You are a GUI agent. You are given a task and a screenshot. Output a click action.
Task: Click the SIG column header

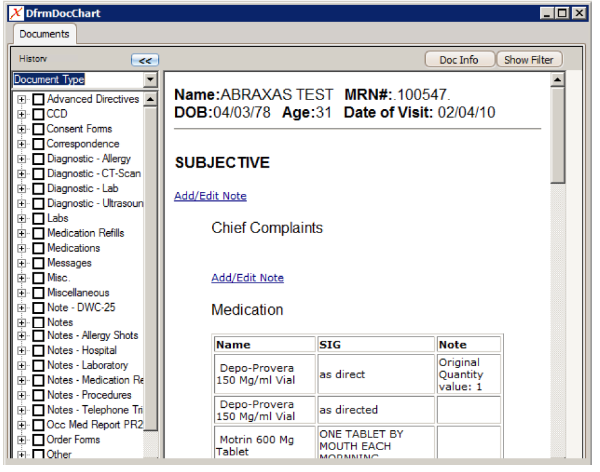pos(376,344)
